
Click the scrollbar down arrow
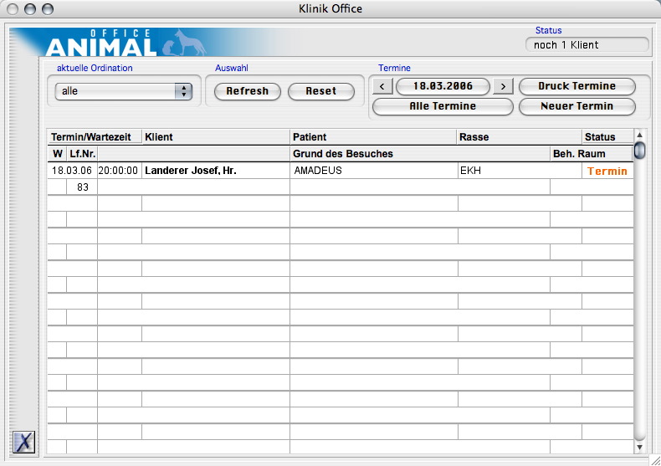coord(640,448)
